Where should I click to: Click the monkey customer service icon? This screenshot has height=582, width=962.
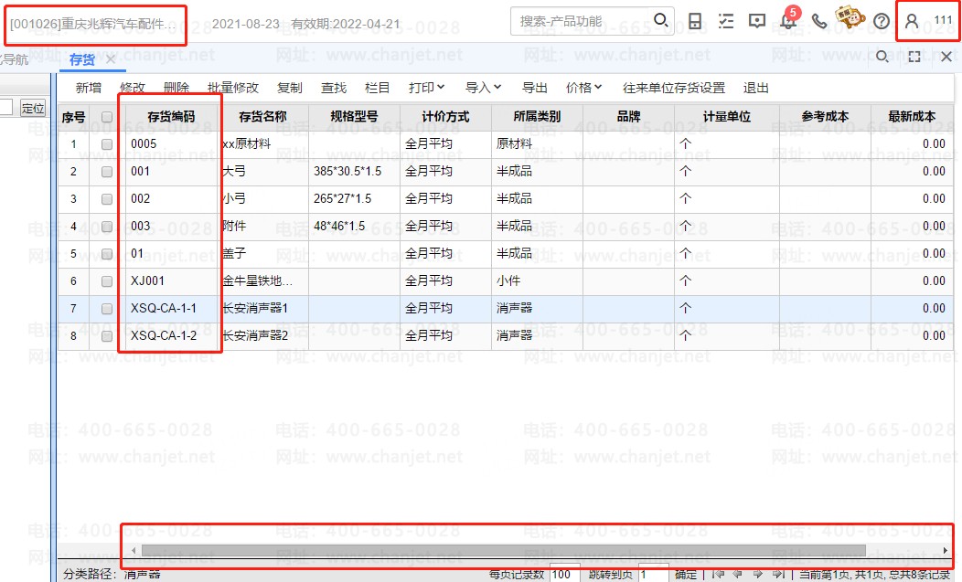click(850, 20)
